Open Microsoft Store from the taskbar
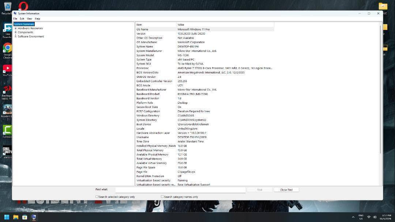The image size is (395, 222). (x=25, y=217)
